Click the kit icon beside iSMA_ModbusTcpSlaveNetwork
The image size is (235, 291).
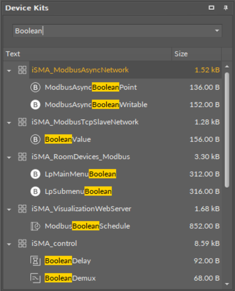point(22,122)
